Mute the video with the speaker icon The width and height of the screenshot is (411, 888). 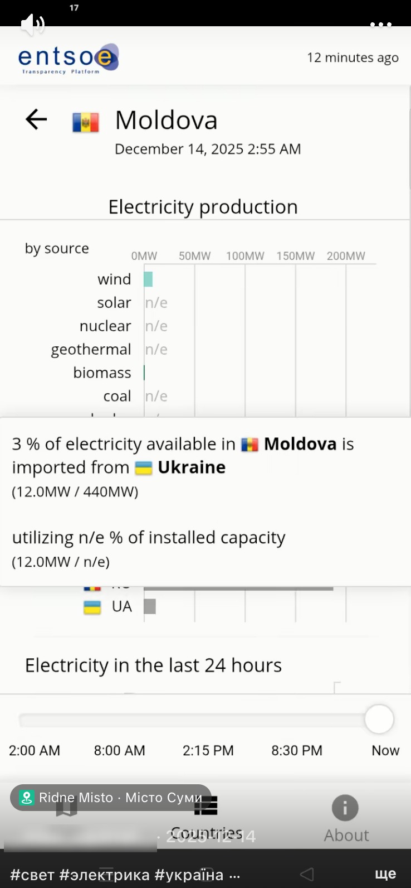32,24
